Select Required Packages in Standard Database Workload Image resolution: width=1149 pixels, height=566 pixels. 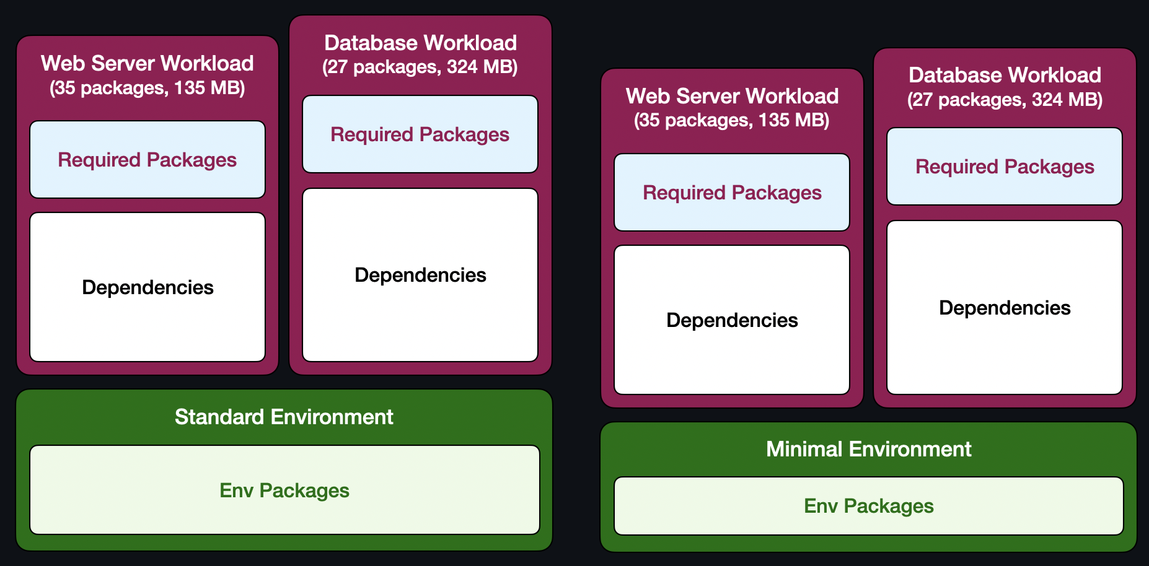[420, 134]
